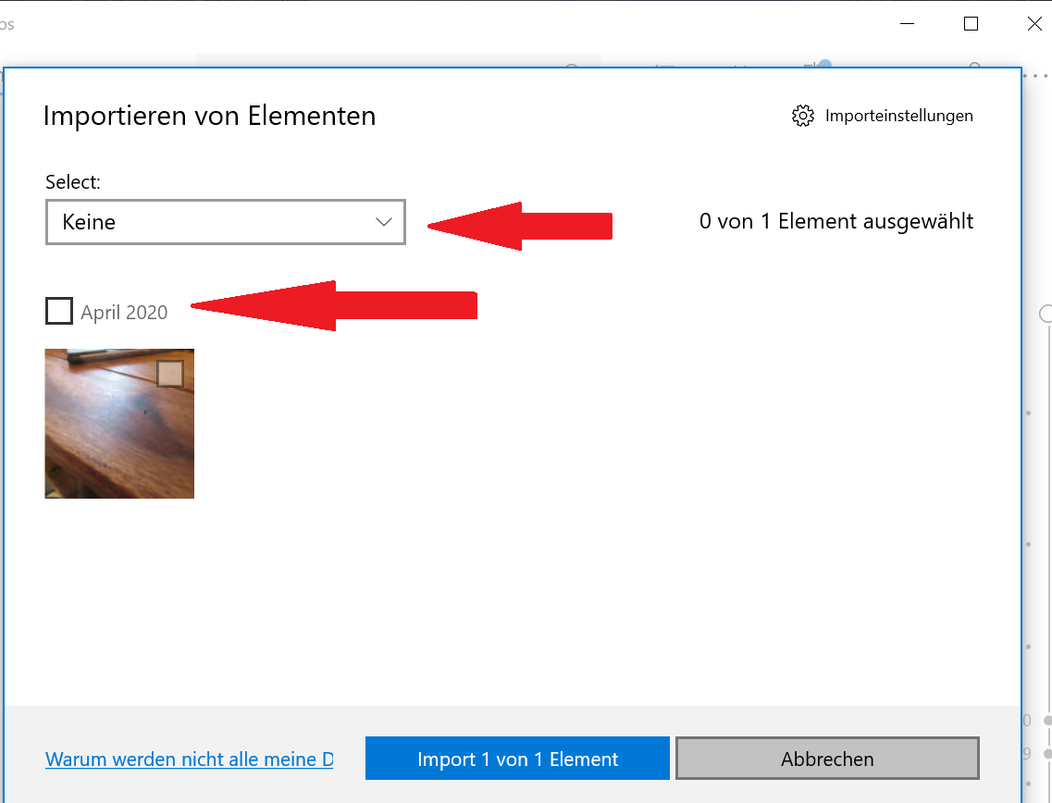Click the Importieren von Elementen heading

click(x=209, y=116)
